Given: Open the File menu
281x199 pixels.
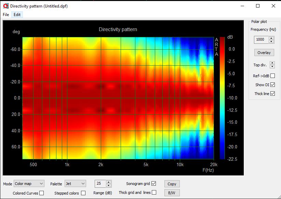Looking at the screenshot, I should [x=6, y=14].
